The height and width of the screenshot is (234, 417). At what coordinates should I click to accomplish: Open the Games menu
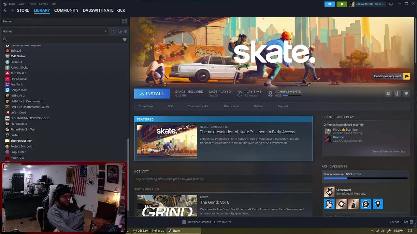pos(43,4)
